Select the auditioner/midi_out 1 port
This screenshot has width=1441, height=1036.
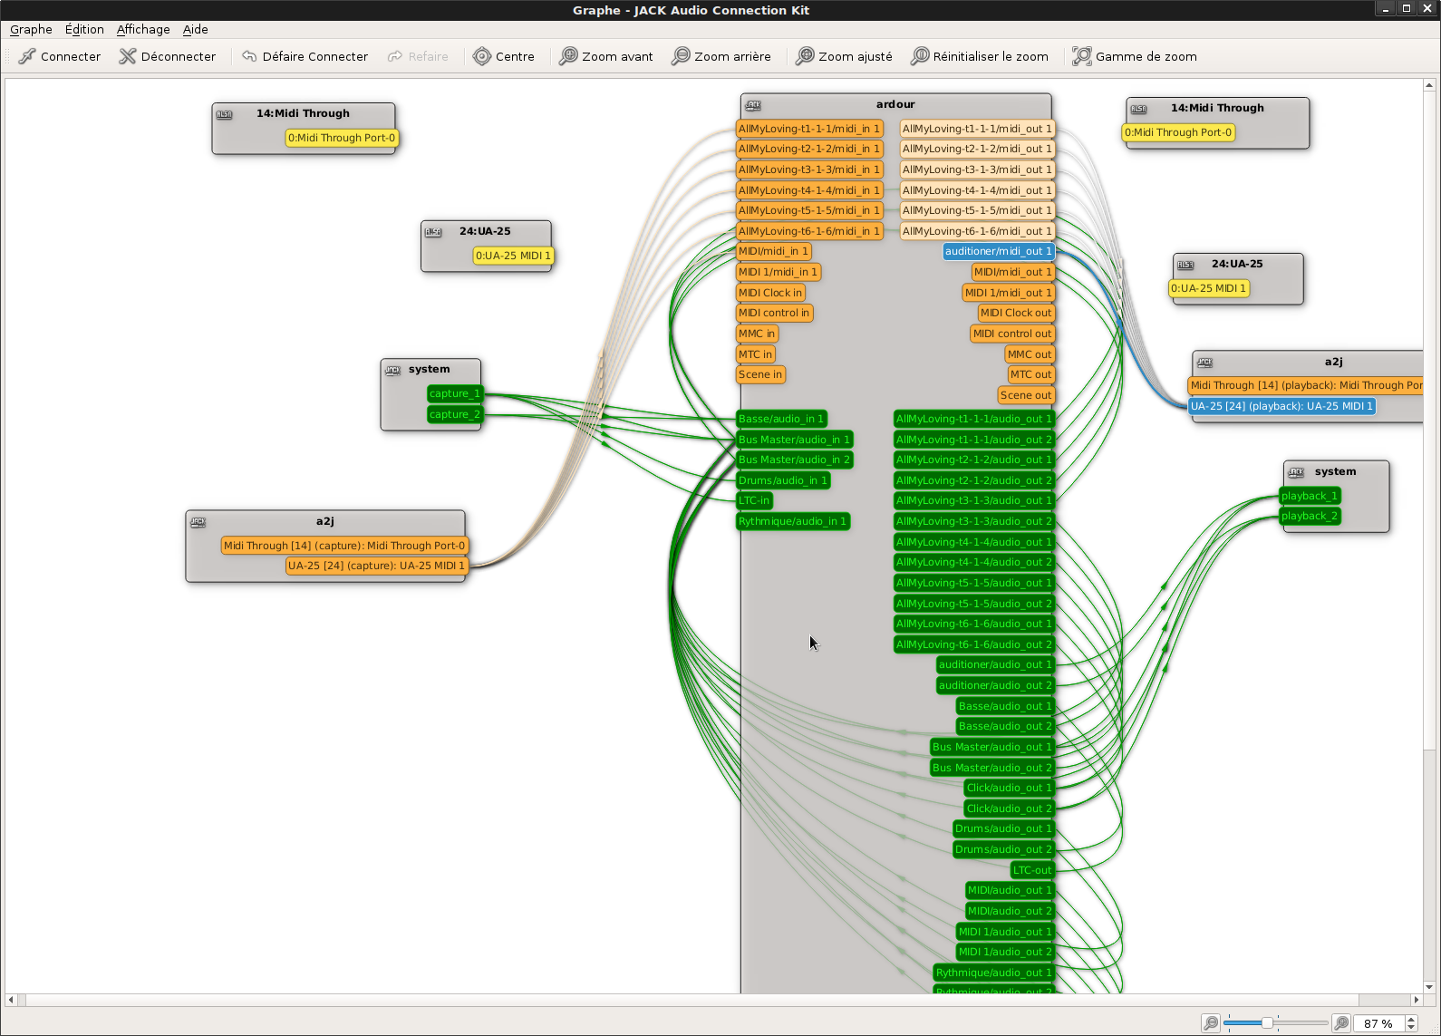(999, 251)
